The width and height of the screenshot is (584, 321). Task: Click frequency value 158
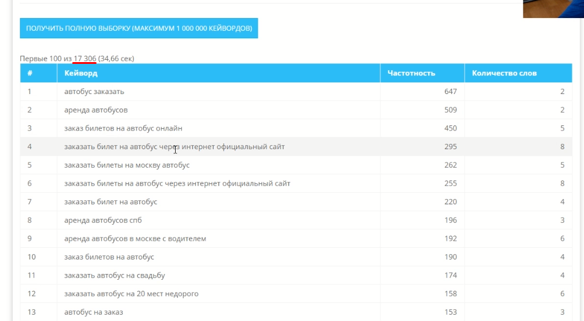pyautogui.click(x=450, y=294)
